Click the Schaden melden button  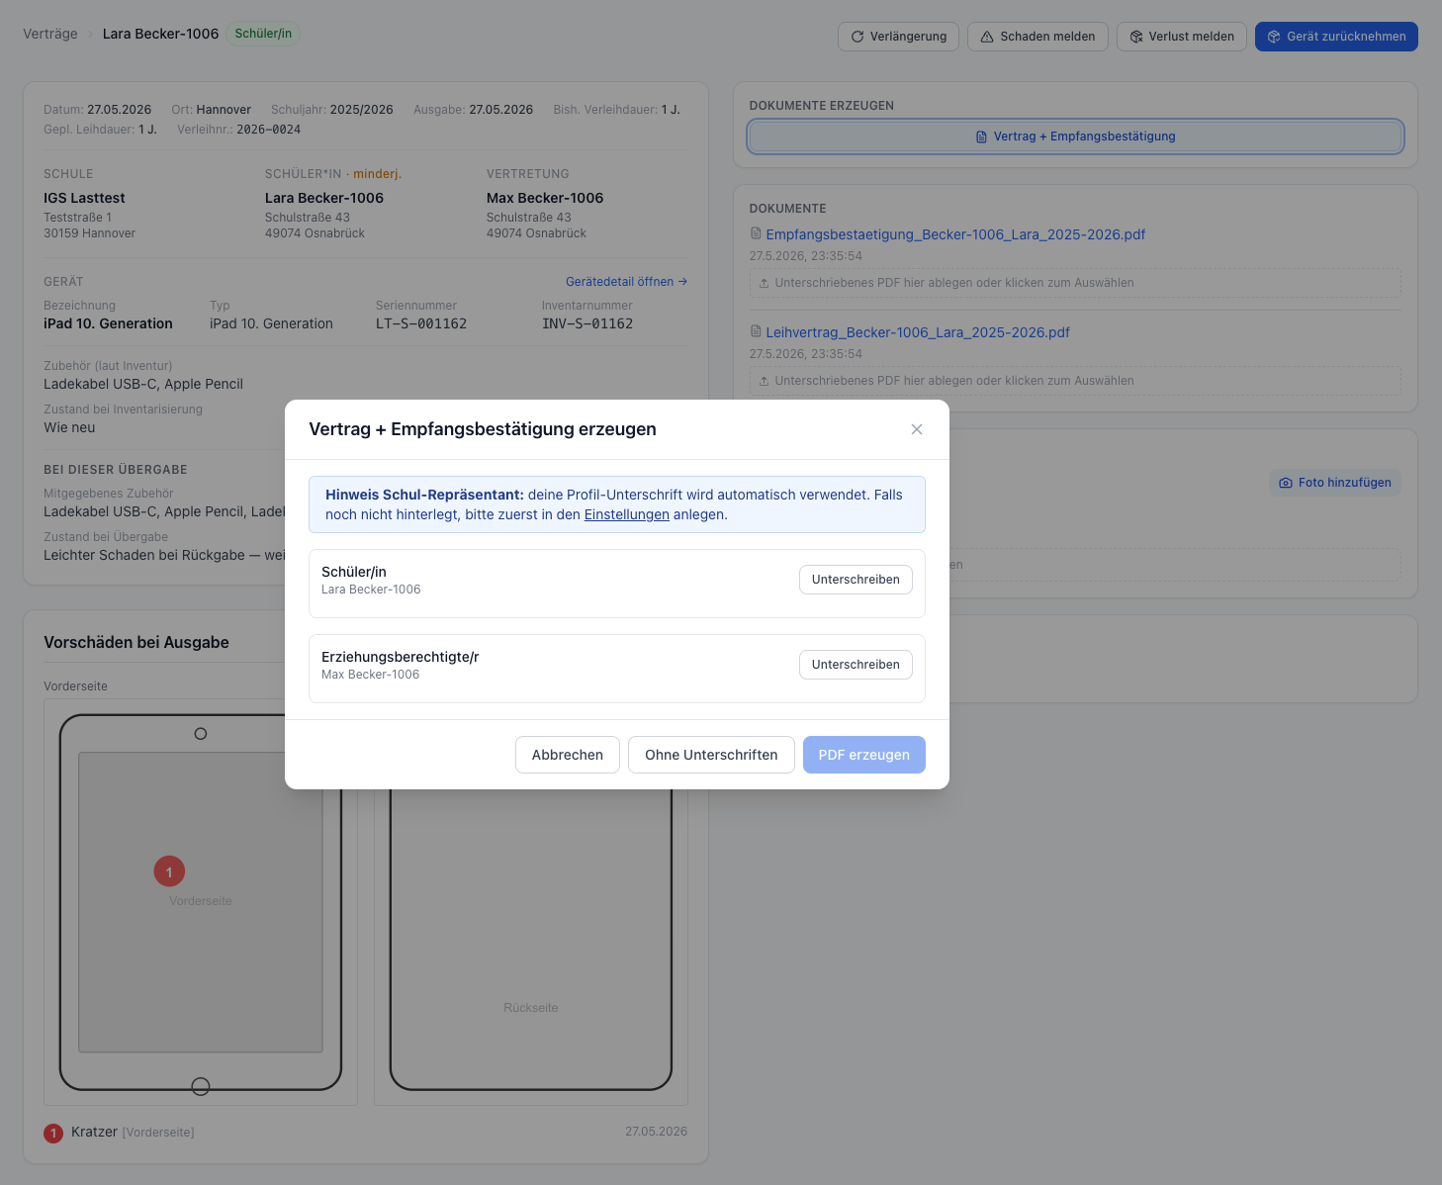coord(1037,37)
